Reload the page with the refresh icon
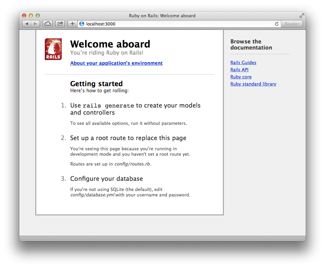Image resolution: width=325 pixels, height=268 pixels. (x=276, y=24)
